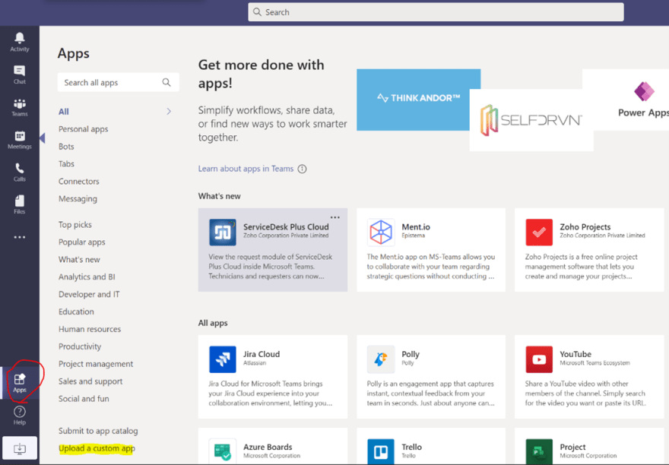
Task: Open Top picks list
Action: (75, 225)
